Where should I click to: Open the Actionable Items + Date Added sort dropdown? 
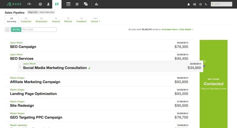point(177,30)
